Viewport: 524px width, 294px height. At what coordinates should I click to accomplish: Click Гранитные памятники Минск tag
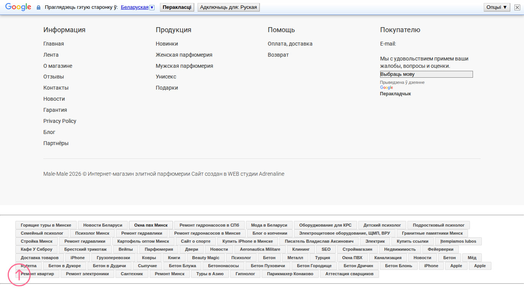(x=432, y=233)
